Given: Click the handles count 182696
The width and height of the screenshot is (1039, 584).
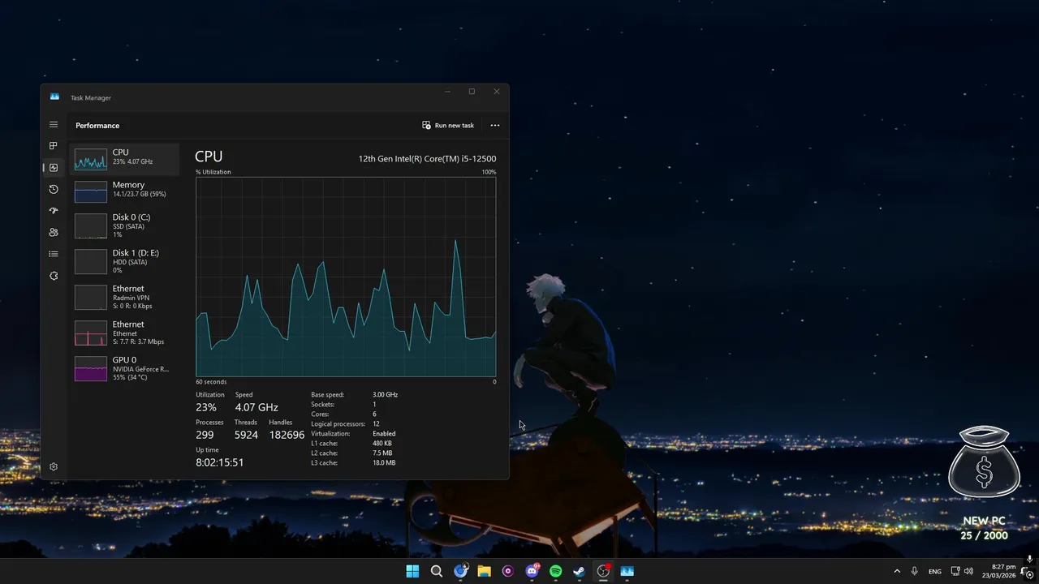Looking at the screenshot, I should point(287,435).
